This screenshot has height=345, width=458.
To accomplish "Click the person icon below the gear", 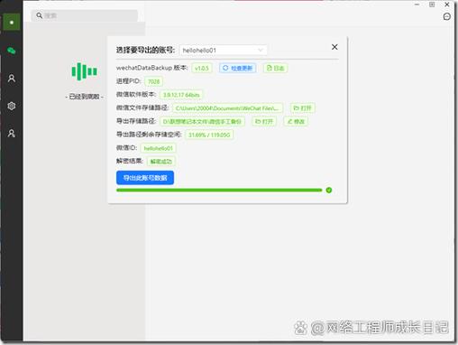I will pos(12,134).
